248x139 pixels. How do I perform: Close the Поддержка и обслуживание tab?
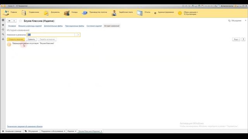tap(65, 131)
